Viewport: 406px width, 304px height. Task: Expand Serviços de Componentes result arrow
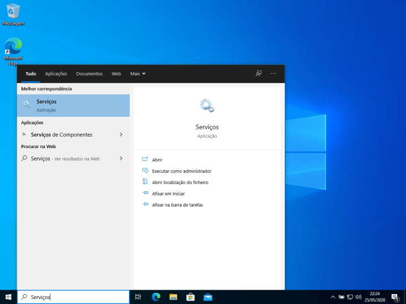[121, 134]
